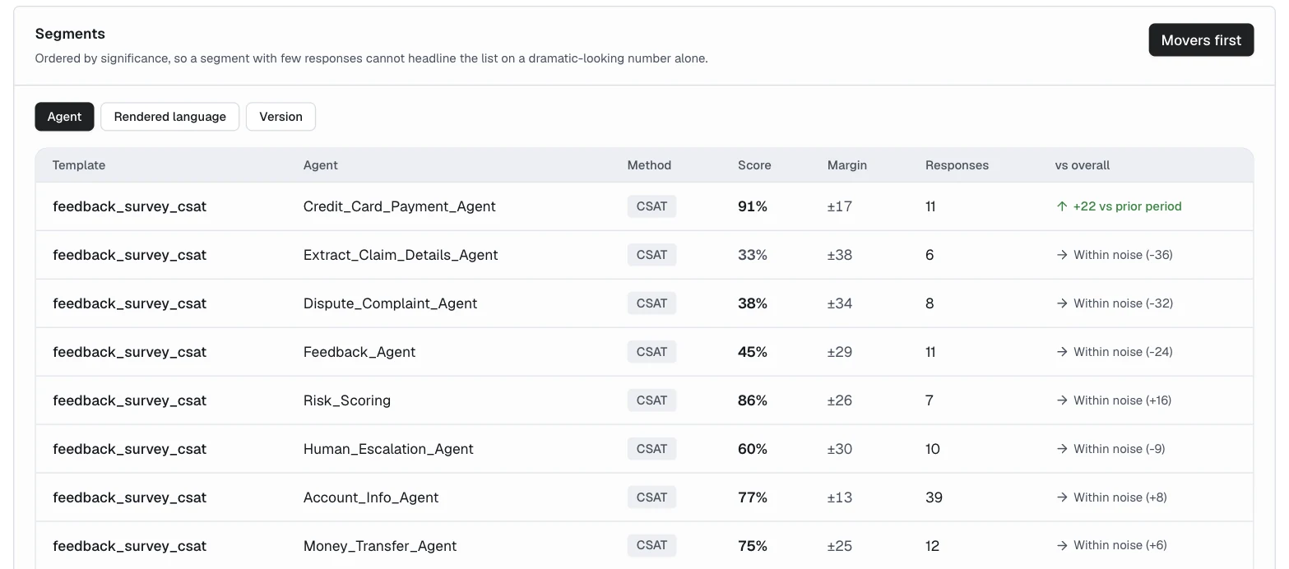
Task: Click the Within noise (+8) status text
Action: (1120, 497)
